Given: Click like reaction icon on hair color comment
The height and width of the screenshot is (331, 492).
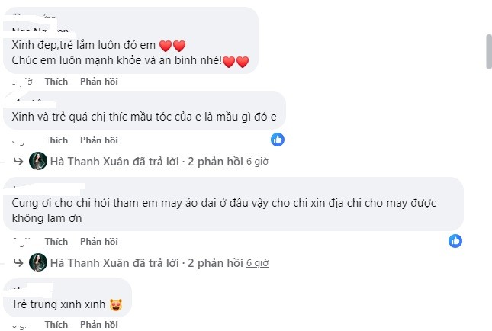Looking at the screenshot, I should click(278, 139).
